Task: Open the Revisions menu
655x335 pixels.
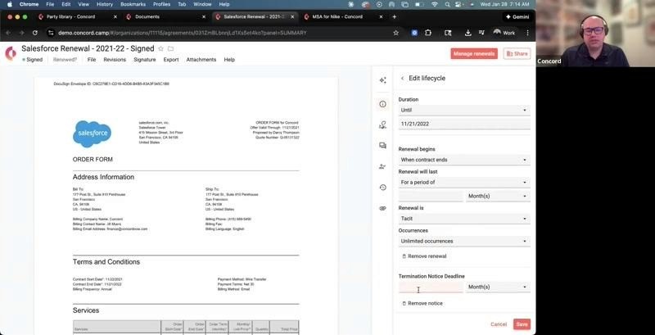Action: coord(115,60)
